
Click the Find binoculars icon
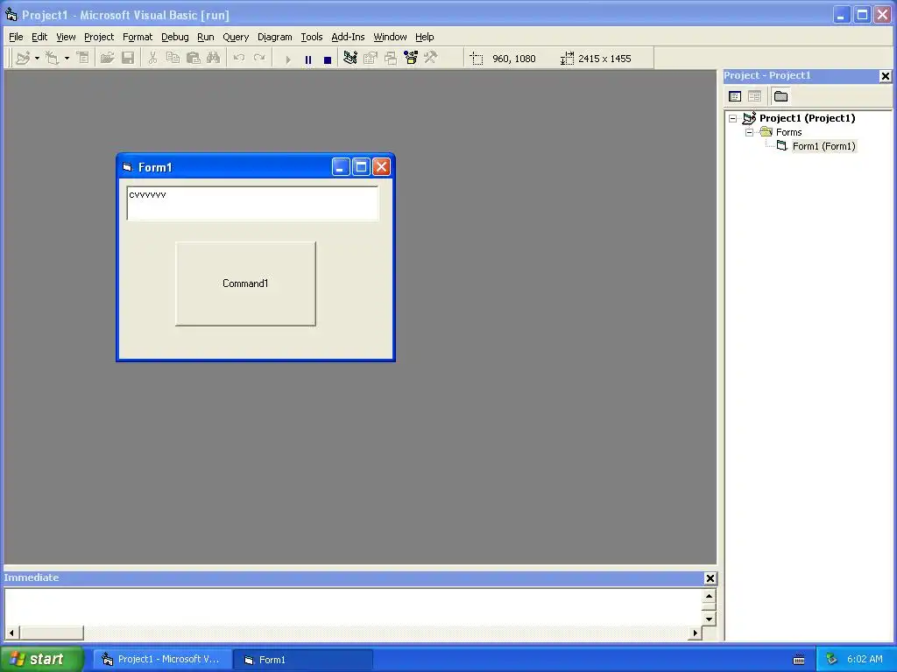[214, 59]
